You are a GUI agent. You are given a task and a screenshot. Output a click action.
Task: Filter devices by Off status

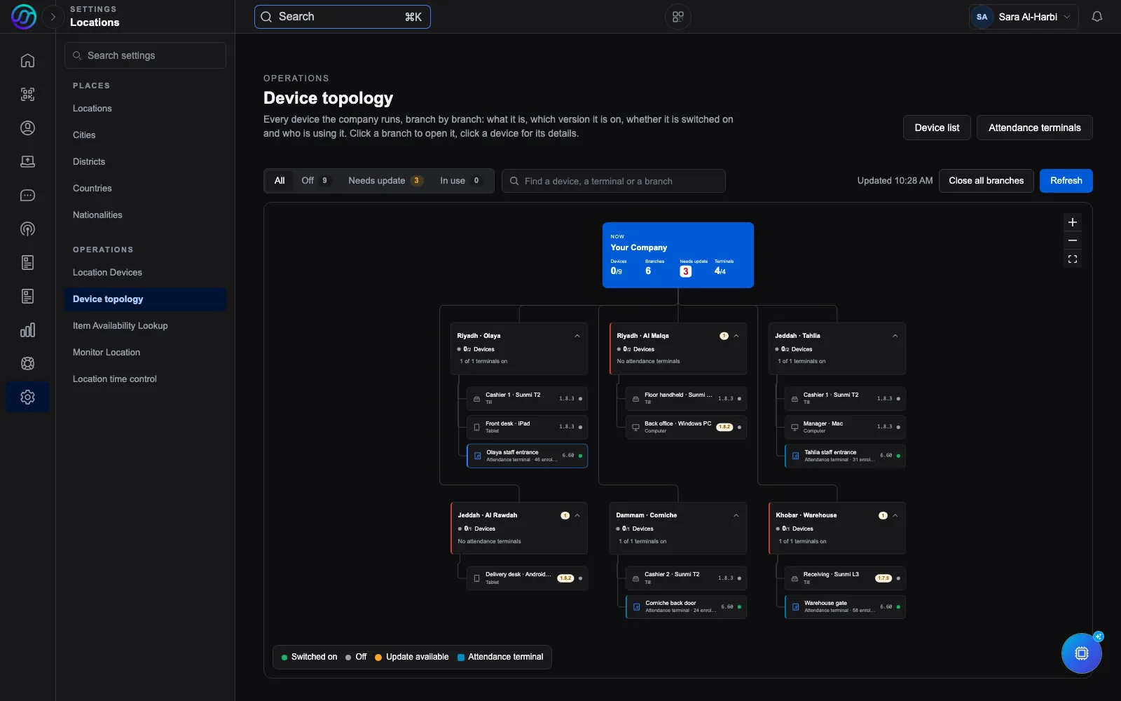tap(315, 181)
